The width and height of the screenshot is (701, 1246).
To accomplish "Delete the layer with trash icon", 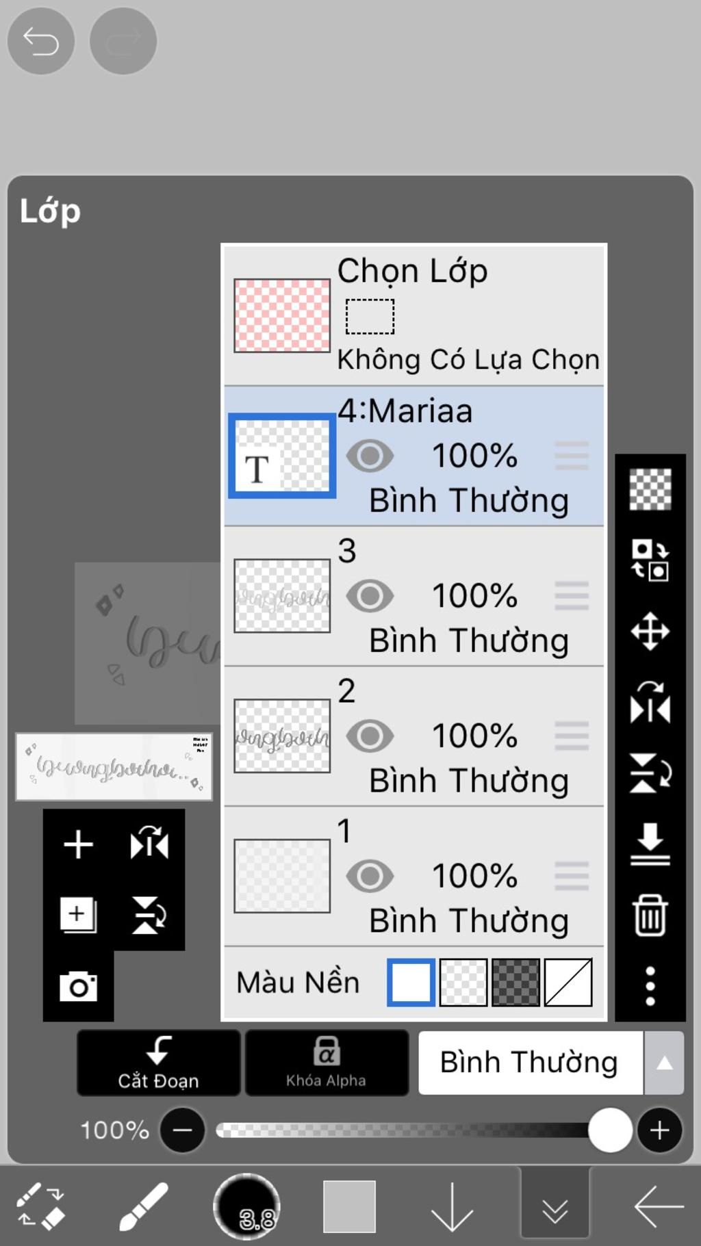I will (x=650, y=915).
